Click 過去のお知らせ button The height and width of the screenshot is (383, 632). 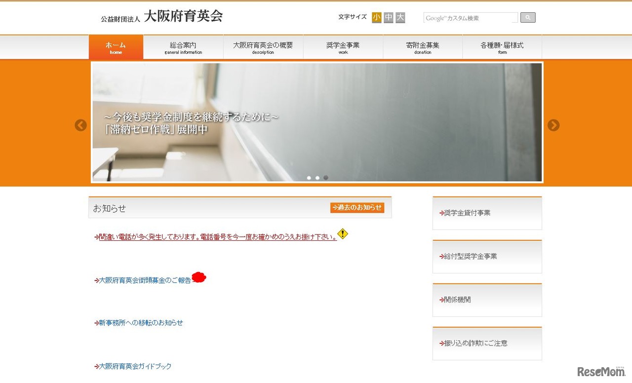click(357, 208)
